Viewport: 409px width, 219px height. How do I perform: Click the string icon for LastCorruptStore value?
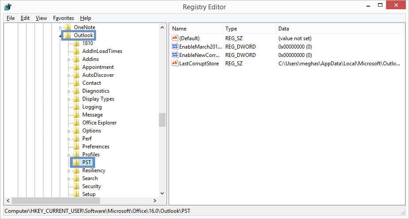click(175, 63)
